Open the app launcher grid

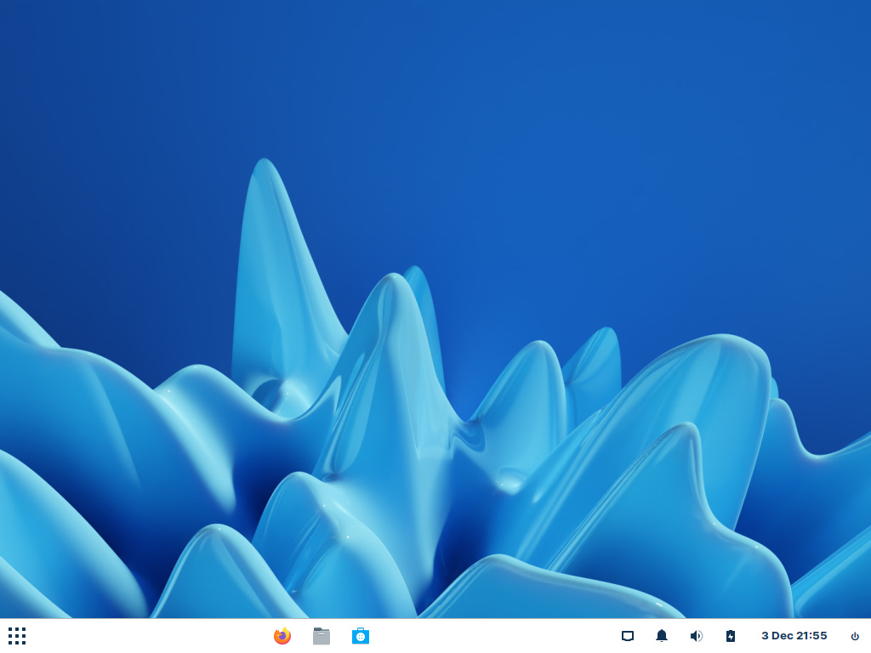17,635
